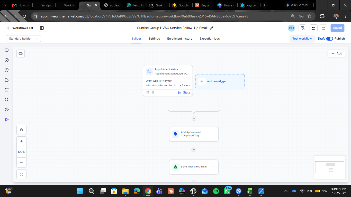Click the undo arrow button
Screen dimensions: 351x197
click(x=313, y=28)
